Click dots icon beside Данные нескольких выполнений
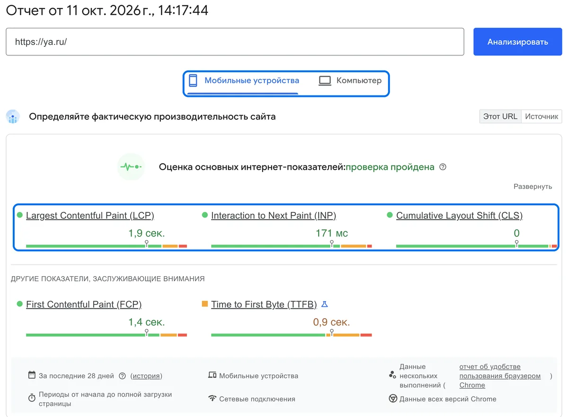 392,375
